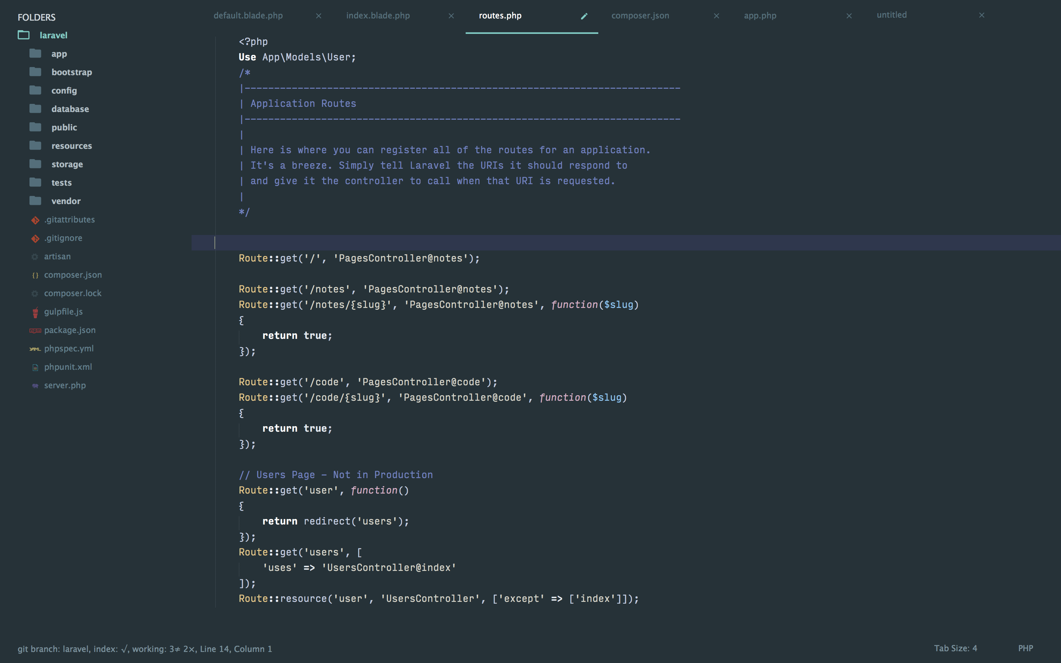Viewport: 1061px width, 663px height.
Task: Switch to the index.blade.php tab
Action: (378, 15)
